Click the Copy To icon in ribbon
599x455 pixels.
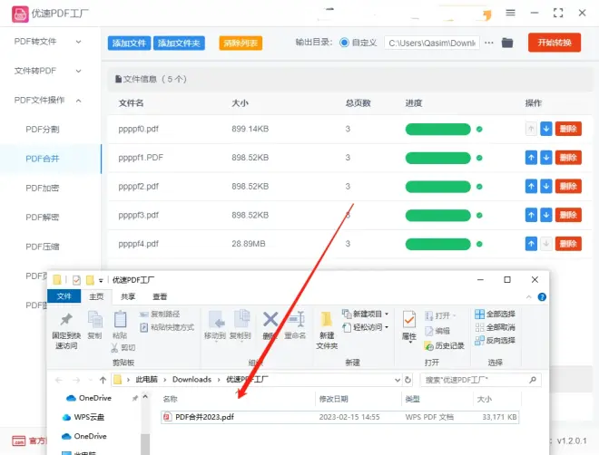[x=241, y=319]
